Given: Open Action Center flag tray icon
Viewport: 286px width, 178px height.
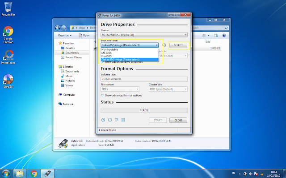Looking at the screenshot, I should pyautogui.click(x=256, y=174).
